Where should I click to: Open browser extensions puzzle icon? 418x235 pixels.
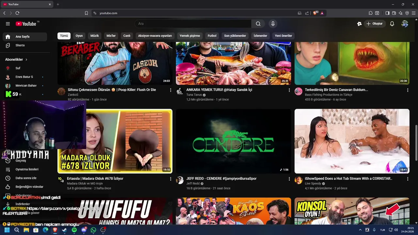(370, 13)
